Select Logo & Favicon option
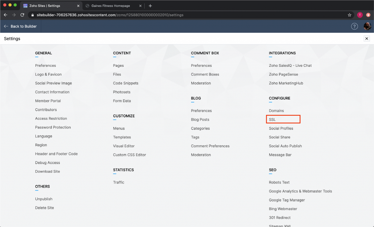 tap(48, 74)
